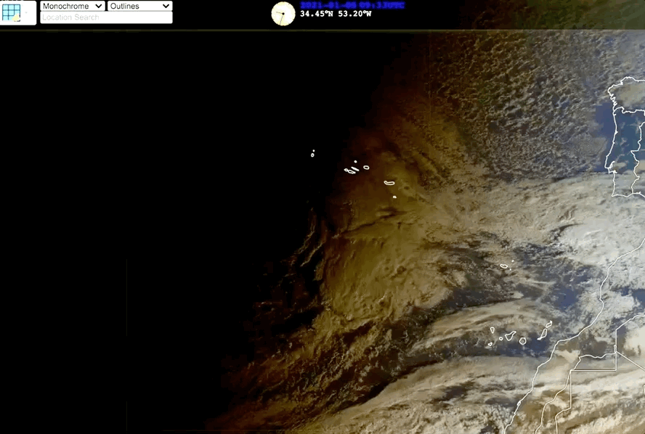645x434 pixels.
Task: Click the clock time indicator icon
Action: pos(283,14)
